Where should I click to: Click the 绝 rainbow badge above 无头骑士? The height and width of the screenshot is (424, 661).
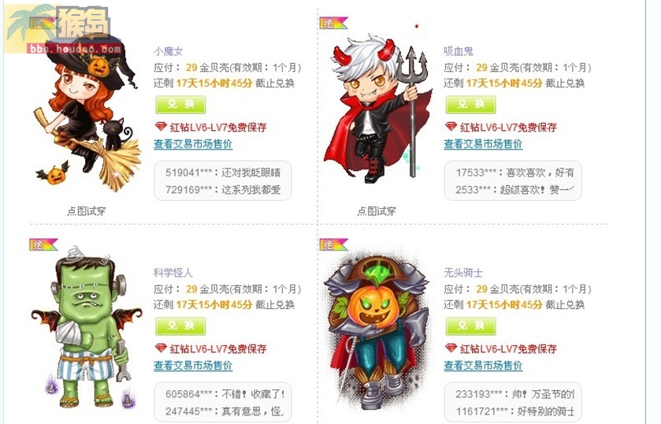tap(333, 244)
